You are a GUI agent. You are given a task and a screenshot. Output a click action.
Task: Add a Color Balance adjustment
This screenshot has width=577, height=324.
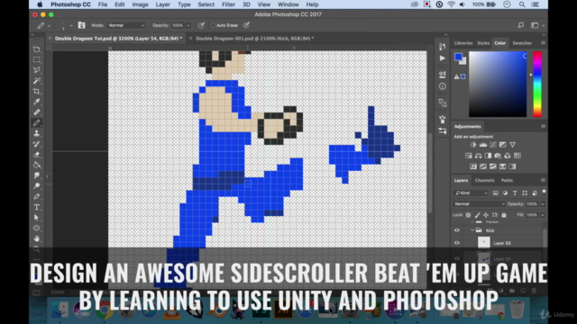(x=479, y=156)
